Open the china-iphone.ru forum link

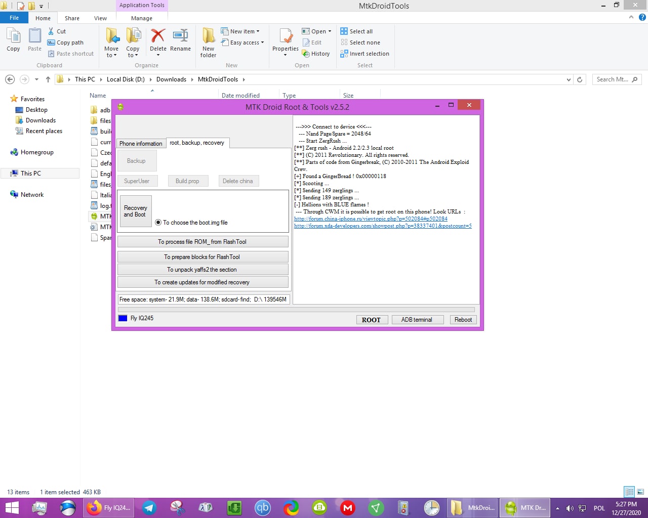coord(371,219)
